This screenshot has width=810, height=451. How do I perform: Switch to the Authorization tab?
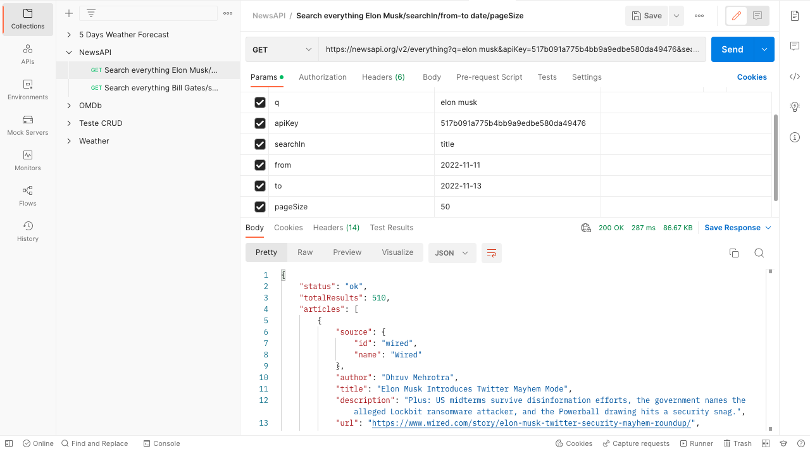point(323,77)
